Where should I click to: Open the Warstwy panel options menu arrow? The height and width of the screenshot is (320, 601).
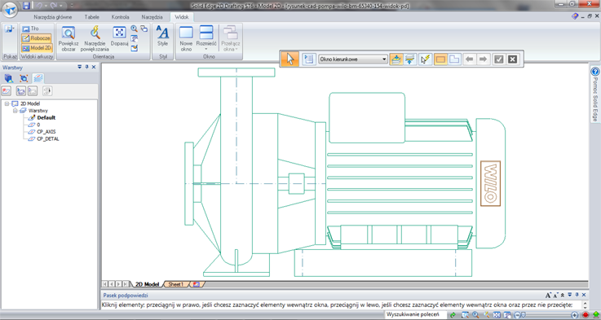pyautogui.click(x=80, y=67)
